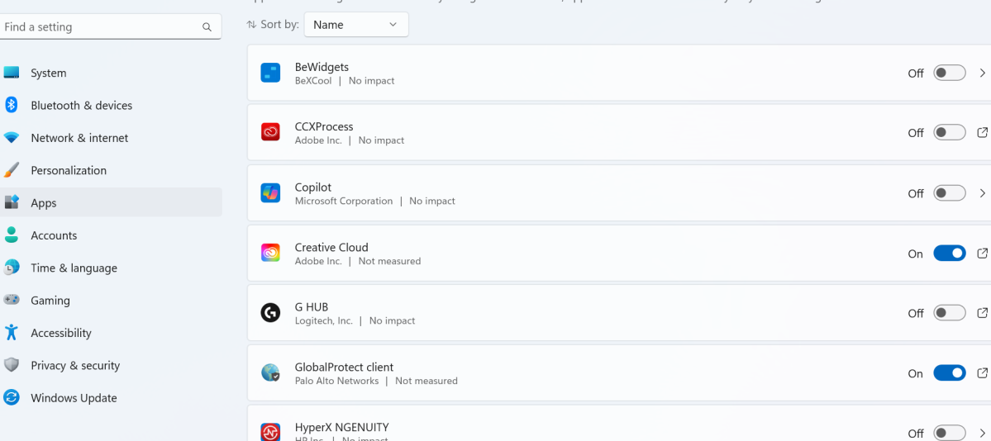Click in the Find a setting field
Viewport: 991px width, 441px height.
tap(111, 27)
